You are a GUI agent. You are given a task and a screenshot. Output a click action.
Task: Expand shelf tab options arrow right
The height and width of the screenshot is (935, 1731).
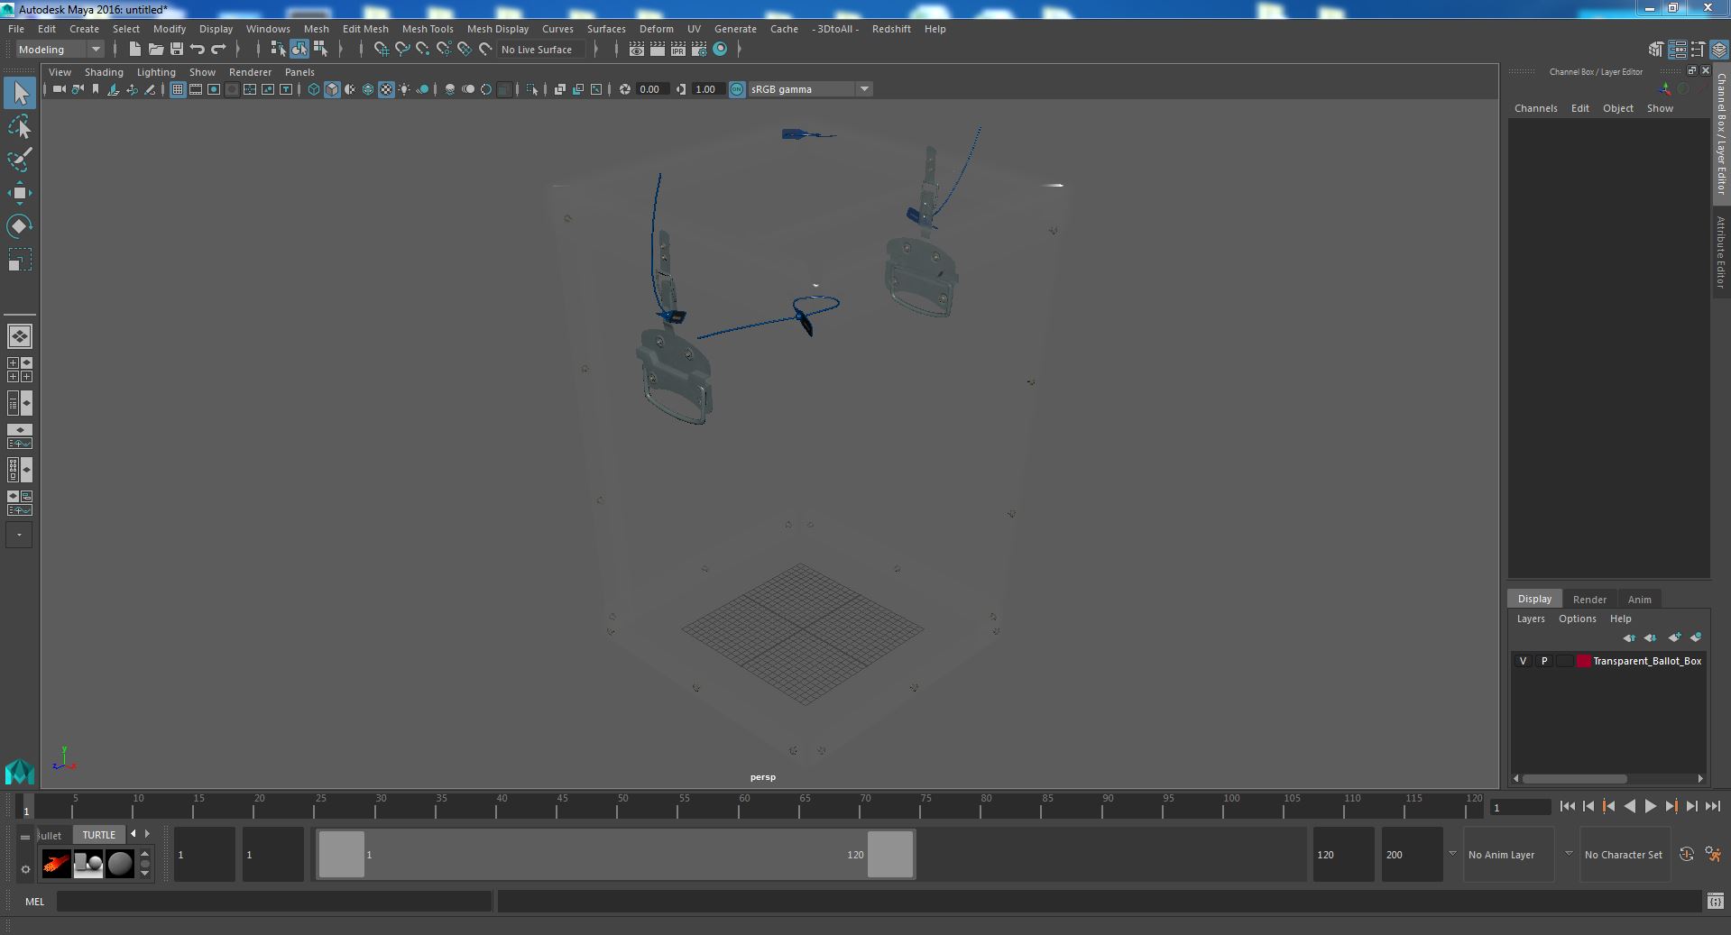click(148, 834)
